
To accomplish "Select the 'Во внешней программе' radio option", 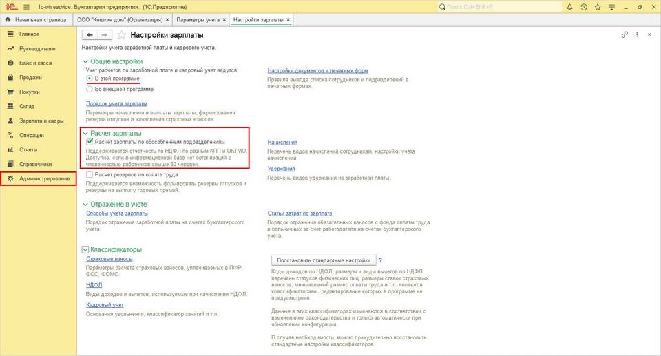I will tap(90, 89).
